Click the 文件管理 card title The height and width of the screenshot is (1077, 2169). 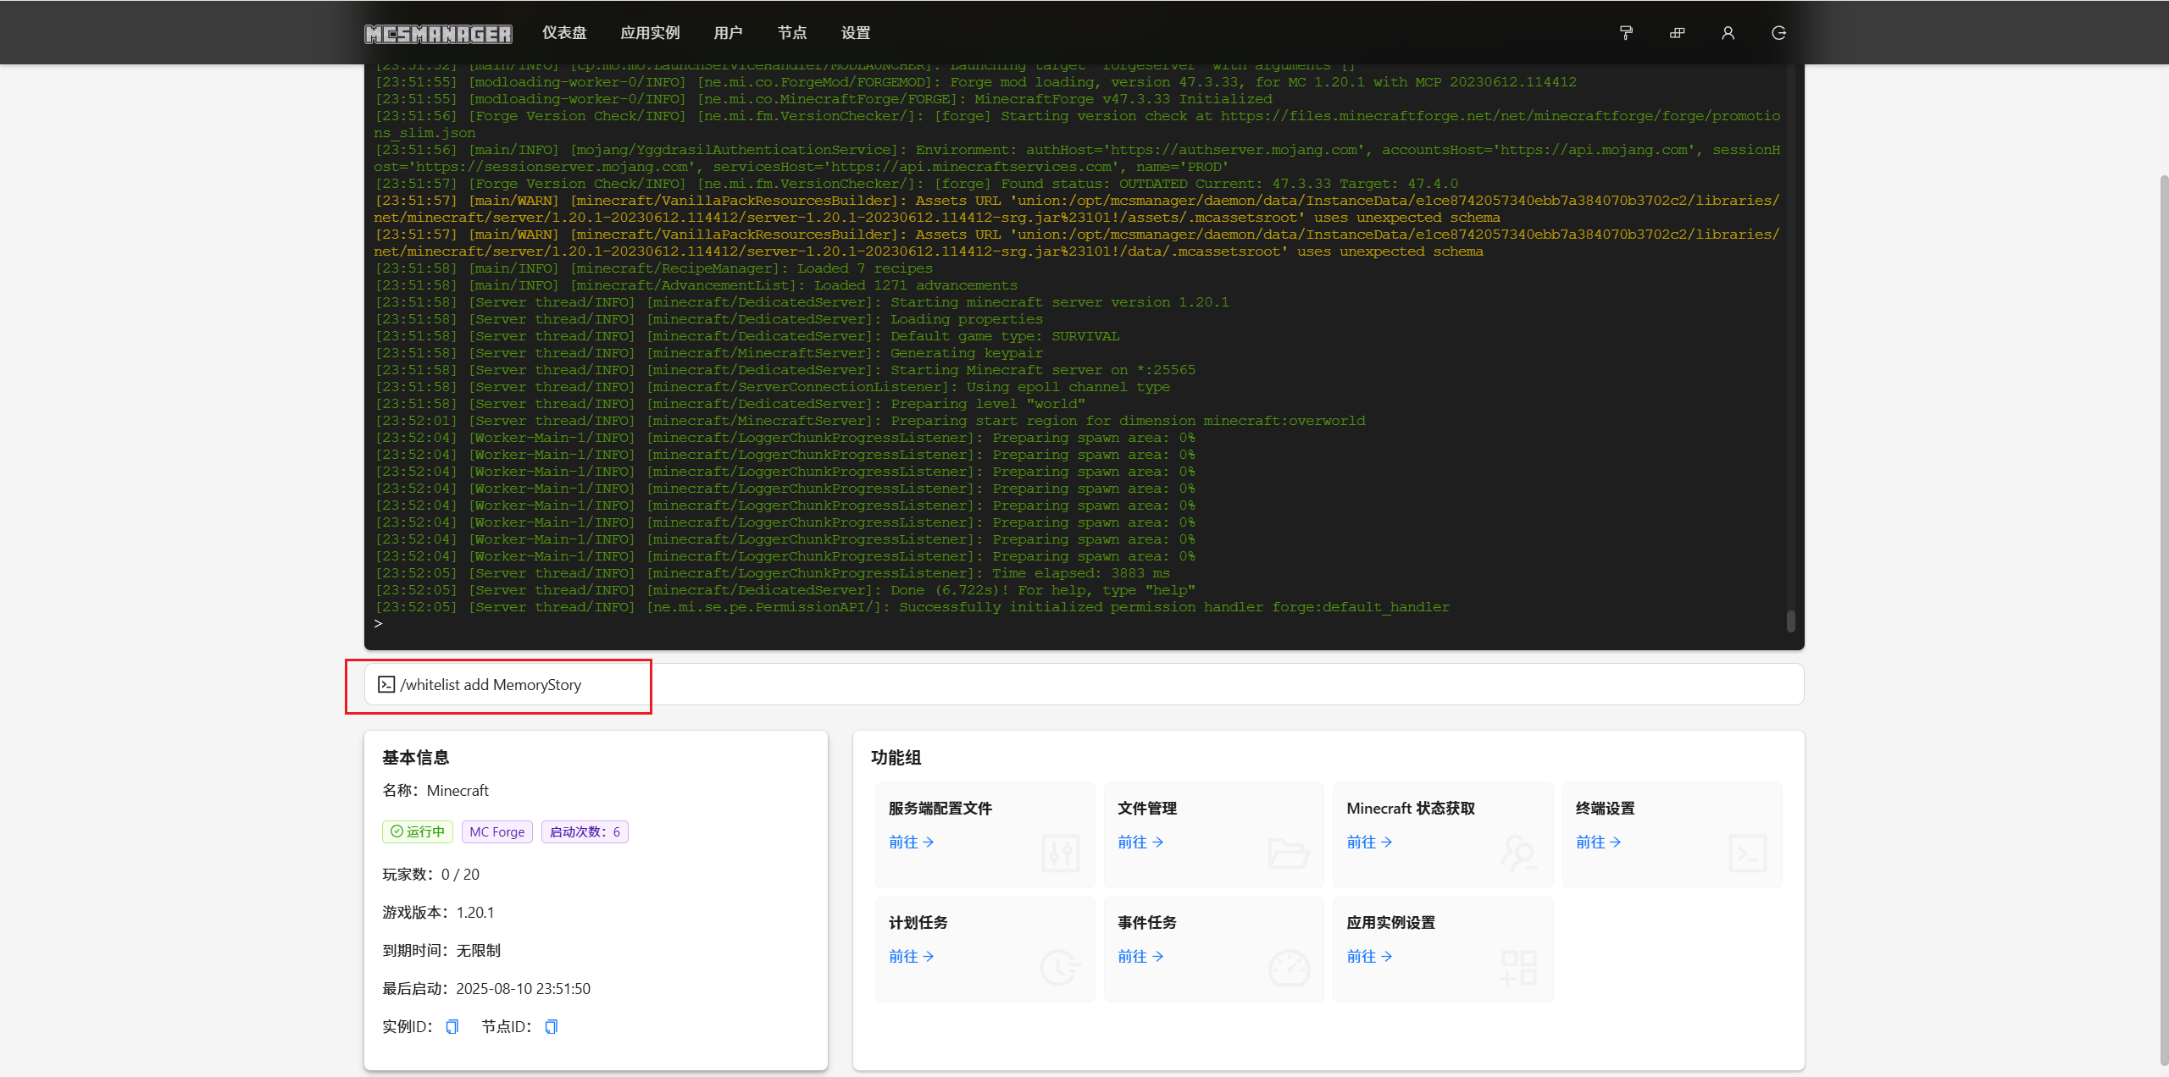tap(1147, 808)
